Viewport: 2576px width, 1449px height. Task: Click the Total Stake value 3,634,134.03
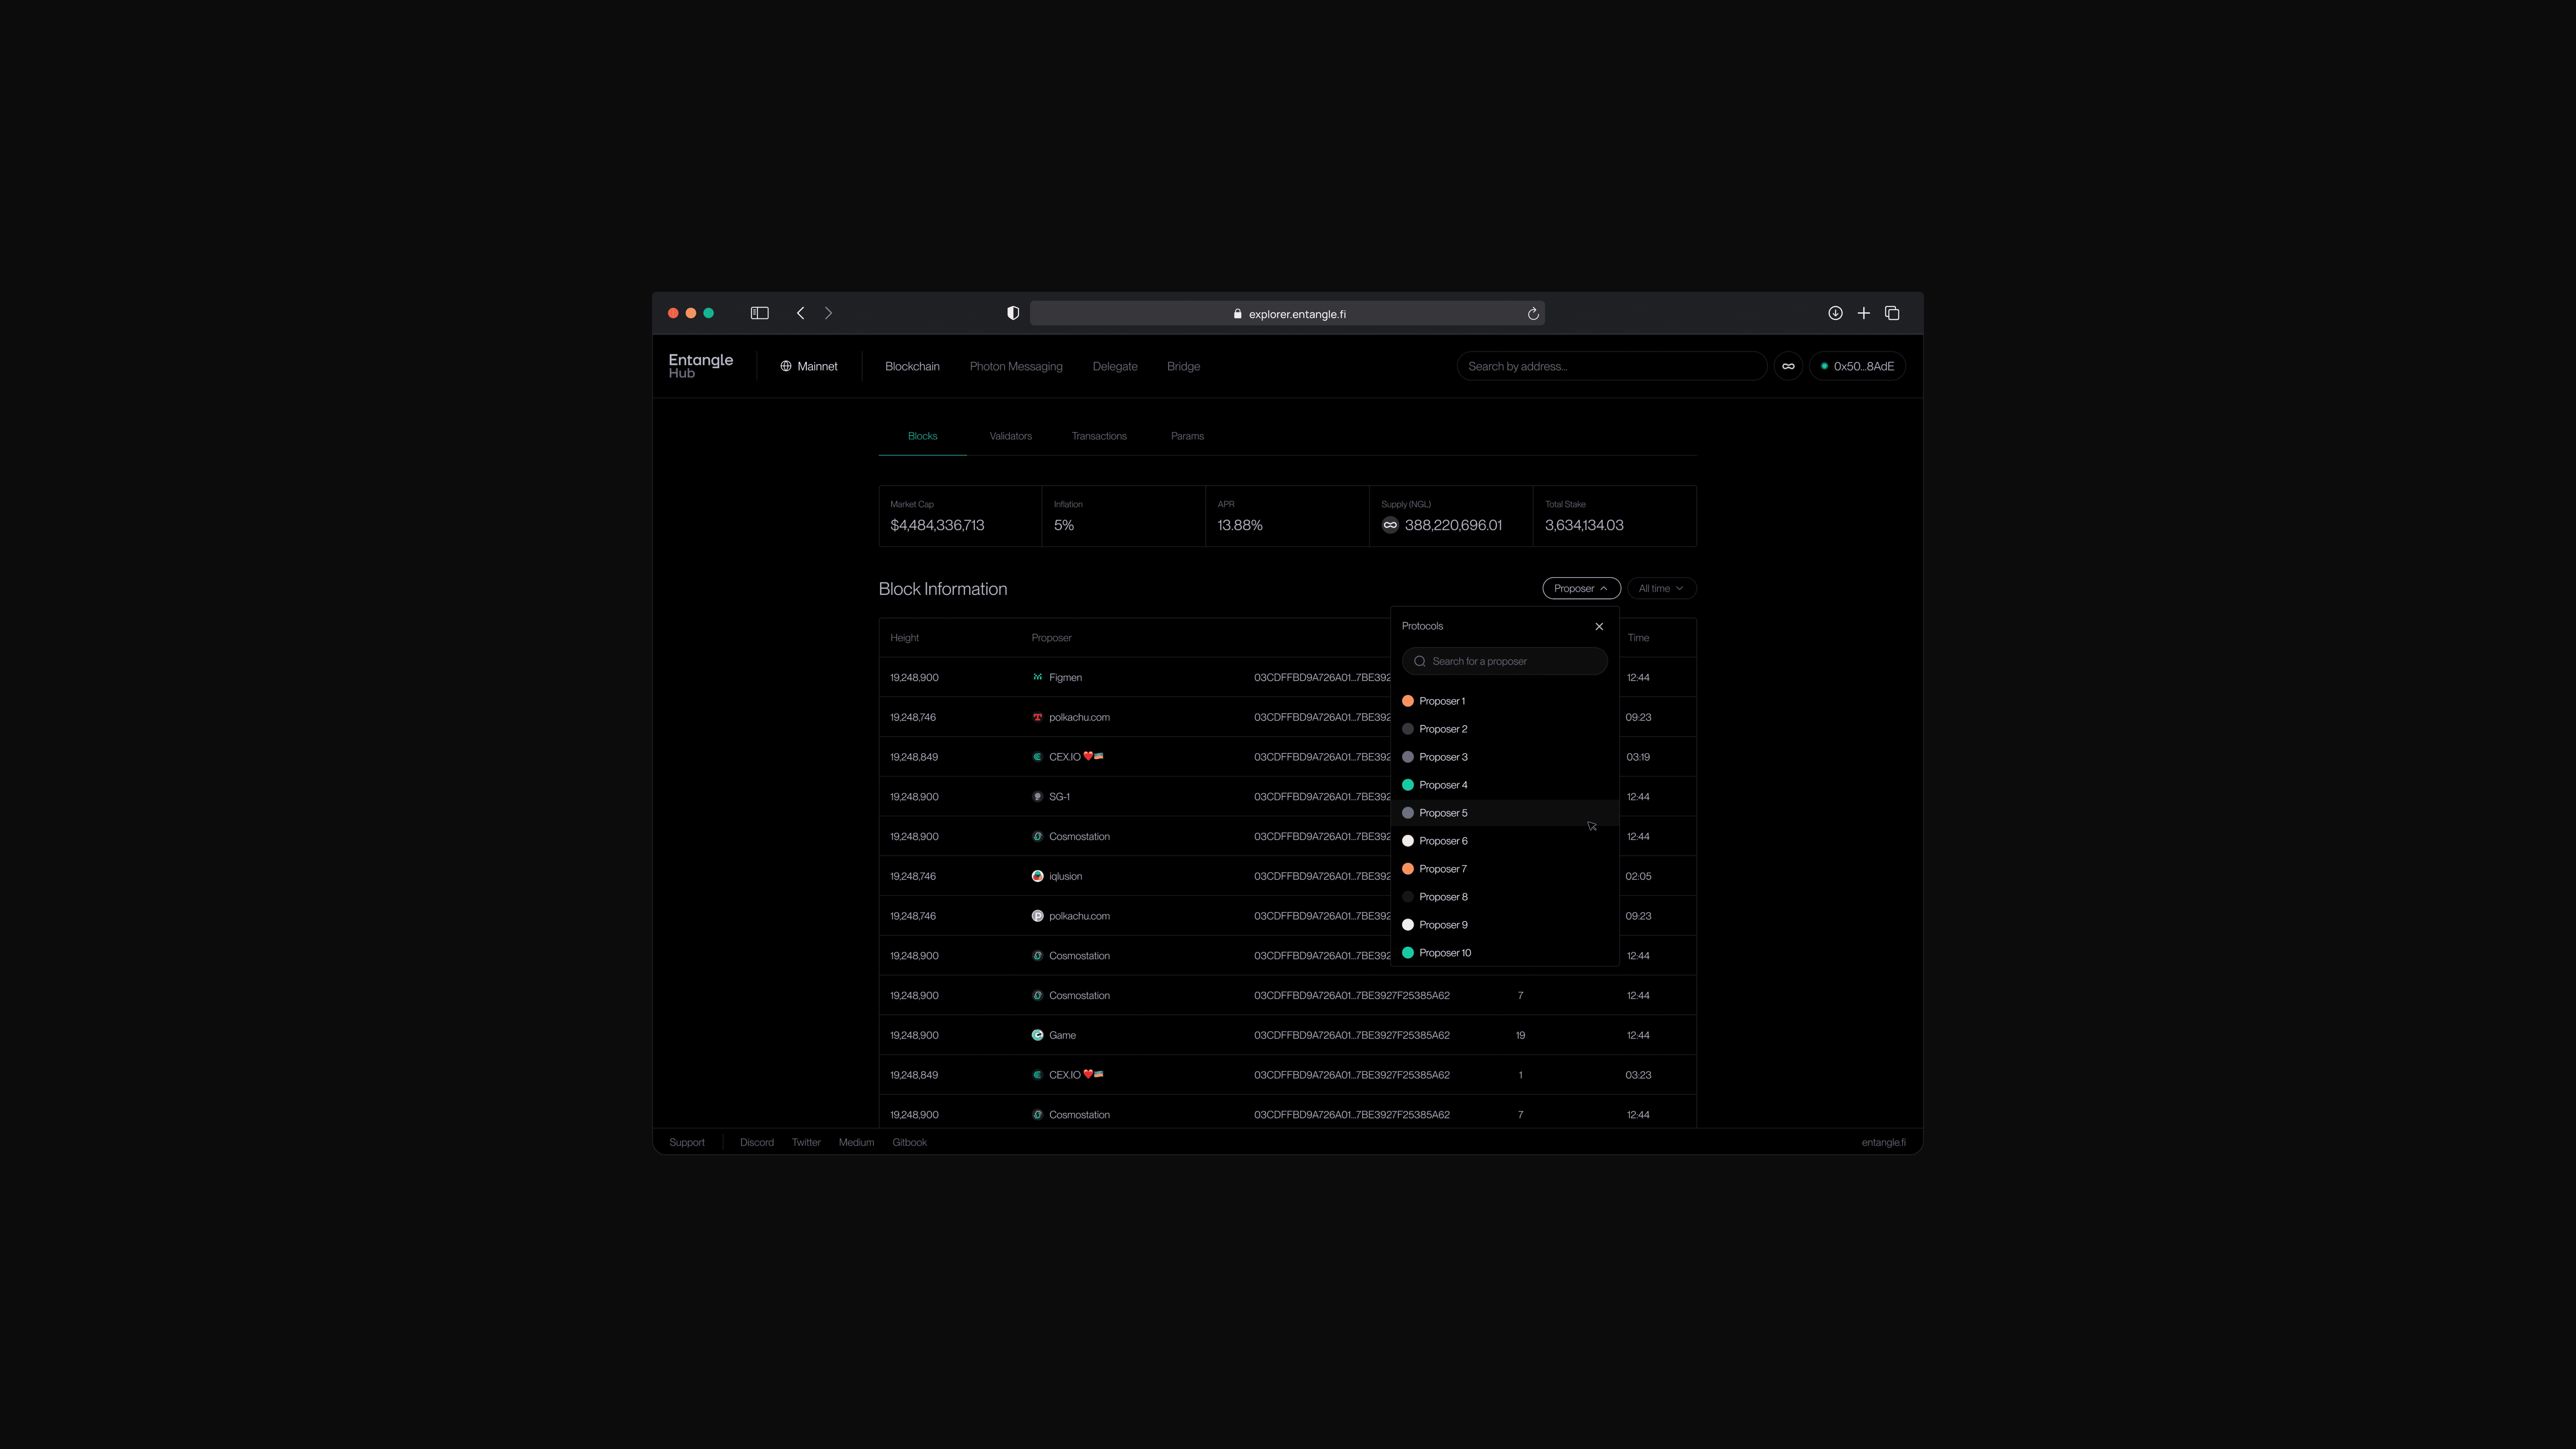tap(1584, 525)
